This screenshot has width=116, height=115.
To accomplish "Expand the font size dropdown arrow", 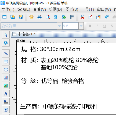I will tap(81, 26).
